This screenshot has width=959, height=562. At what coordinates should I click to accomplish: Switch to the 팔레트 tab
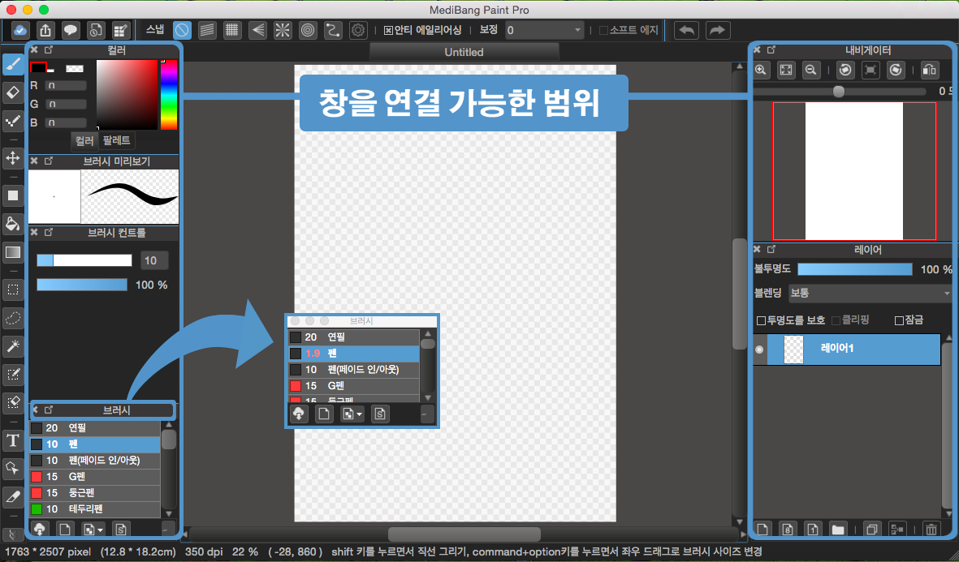coord(116,140)
